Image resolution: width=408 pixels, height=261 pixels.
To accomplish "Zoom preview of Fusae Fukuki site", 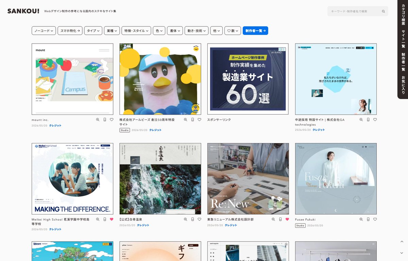I will 361,219.
